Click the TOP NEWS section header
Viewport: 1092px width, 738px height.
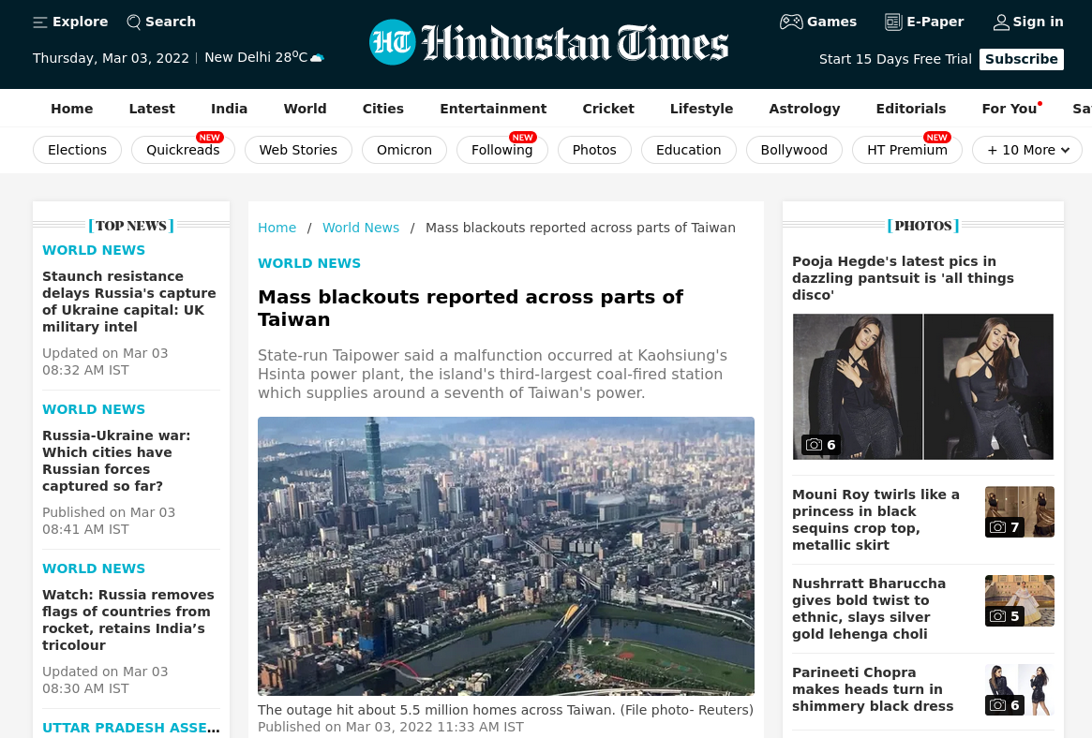(x=131, y=226)
